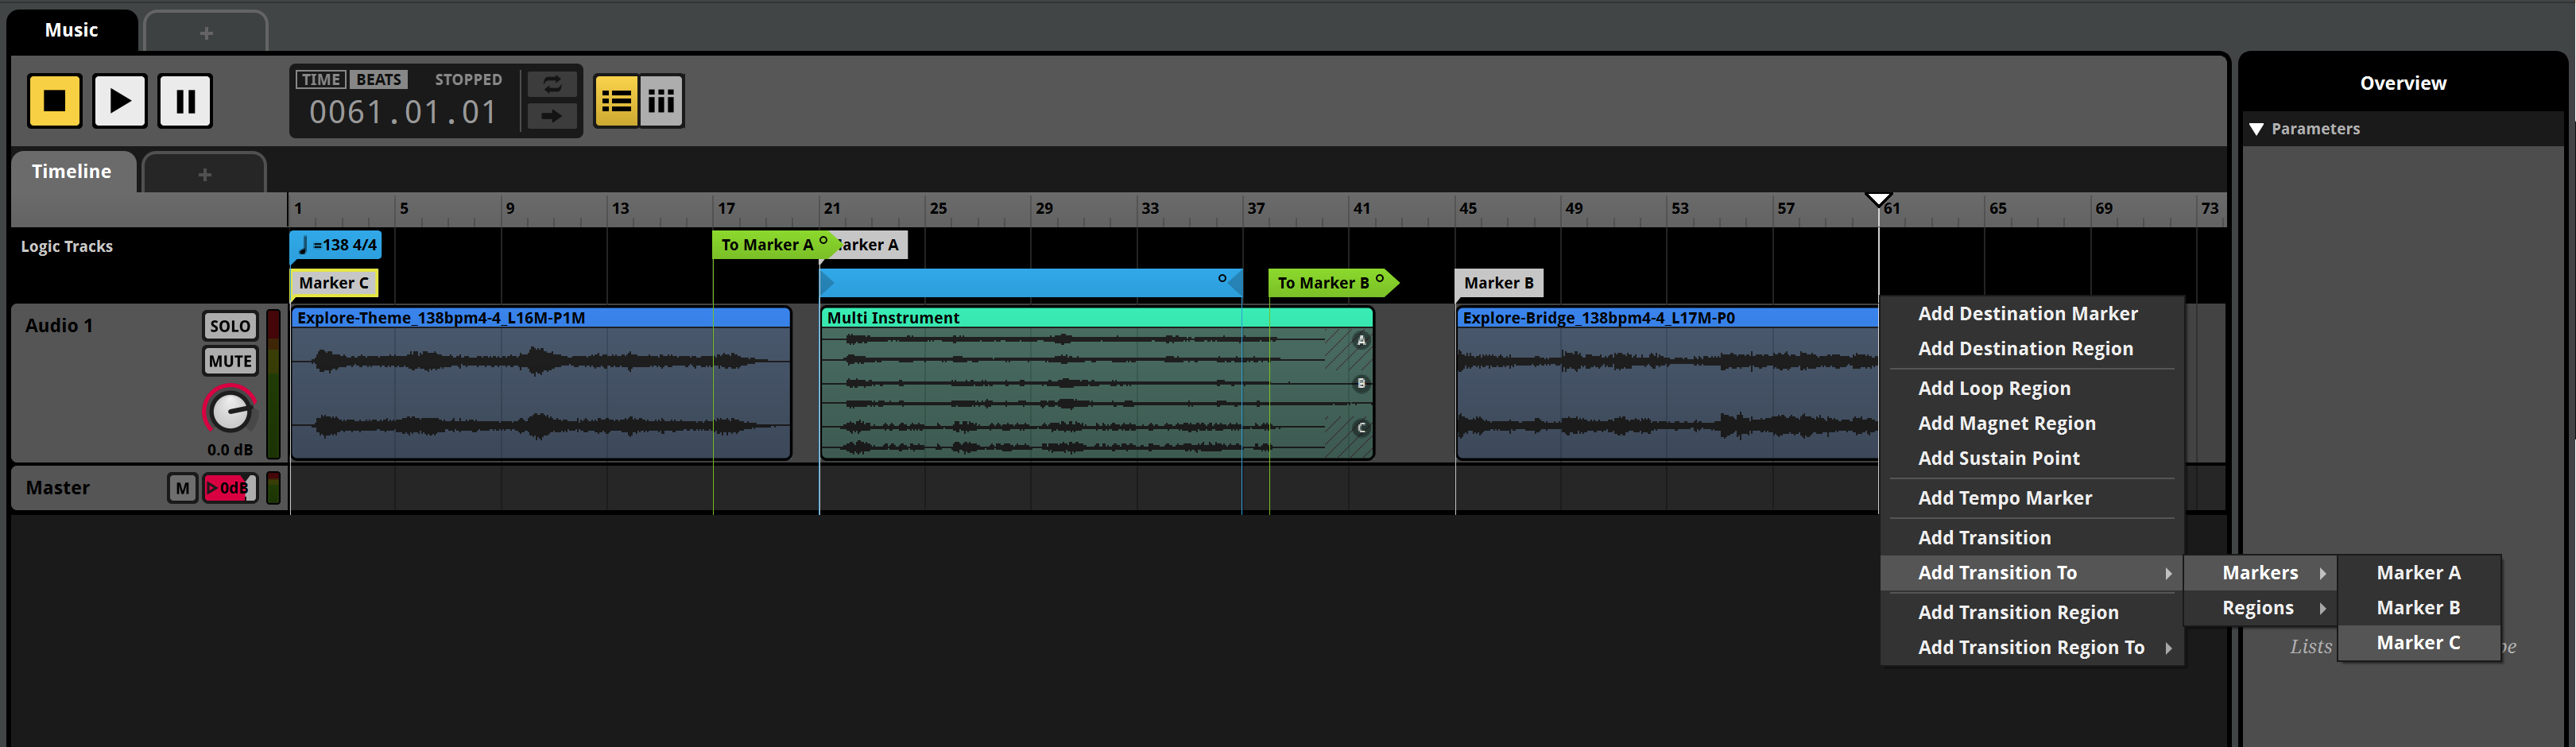Select Marker B on logic track
Viewport: 2576px width, 747px height.
coord(1499,283)
